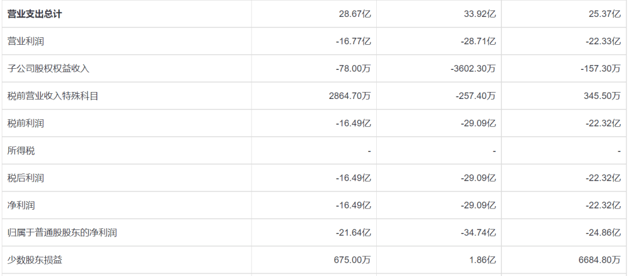This screenshot has height=276, width=629.
Task: Select the 营业利润 row label
Action: point(26,41)
